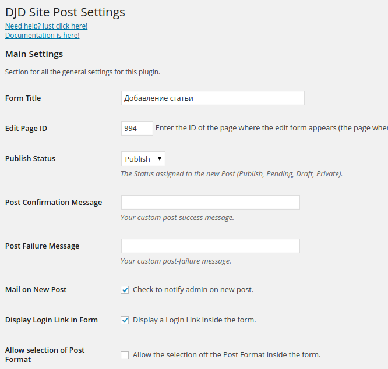Click the 'Post Confirmation Message' row label
This screenshot has width=388, height=369.
coord(54,203)
